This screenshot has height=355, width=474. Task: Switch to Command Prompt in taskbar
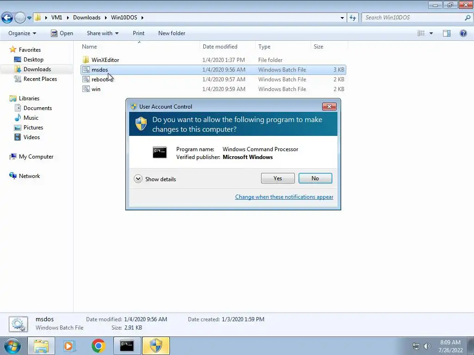coord(127,346)
